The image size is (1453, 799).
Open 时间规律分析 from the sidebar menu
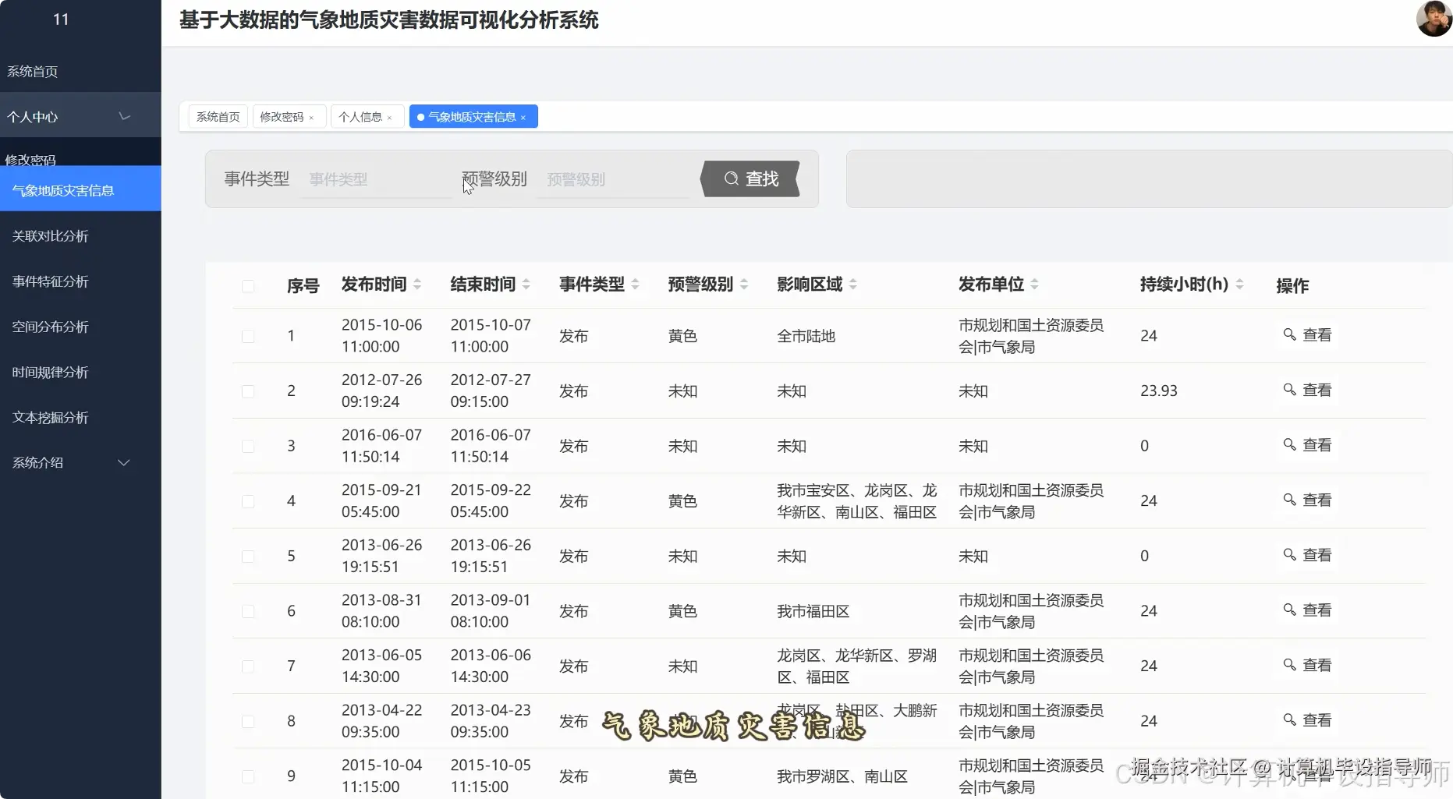point(50,372)
